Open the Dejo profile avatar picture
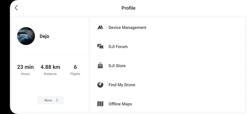247x114 pixels. [26, 36]
